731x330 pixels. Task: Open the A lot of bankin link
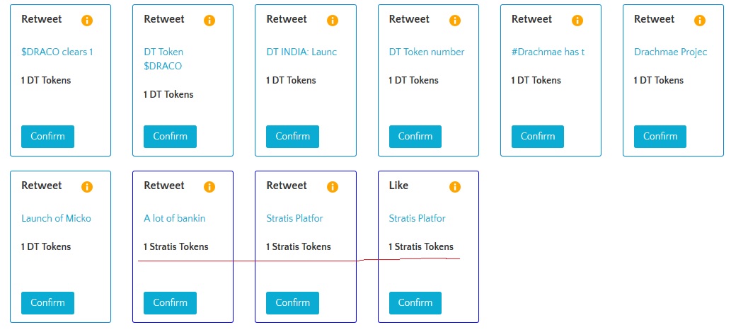click(174, 218)
